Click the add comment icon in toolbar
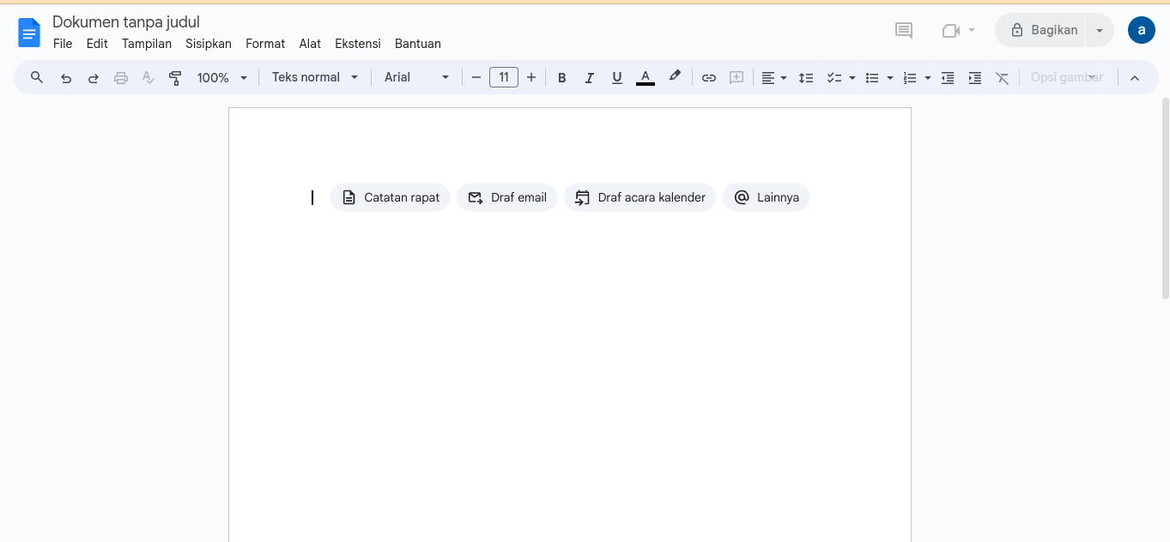 pos(737,78)
